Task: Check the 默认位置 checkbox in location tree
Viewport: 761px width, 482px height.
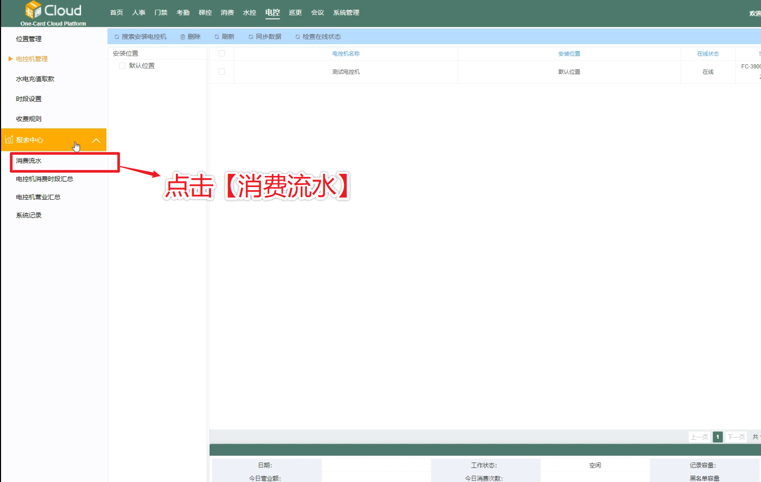Action: (x=122, y=66)
